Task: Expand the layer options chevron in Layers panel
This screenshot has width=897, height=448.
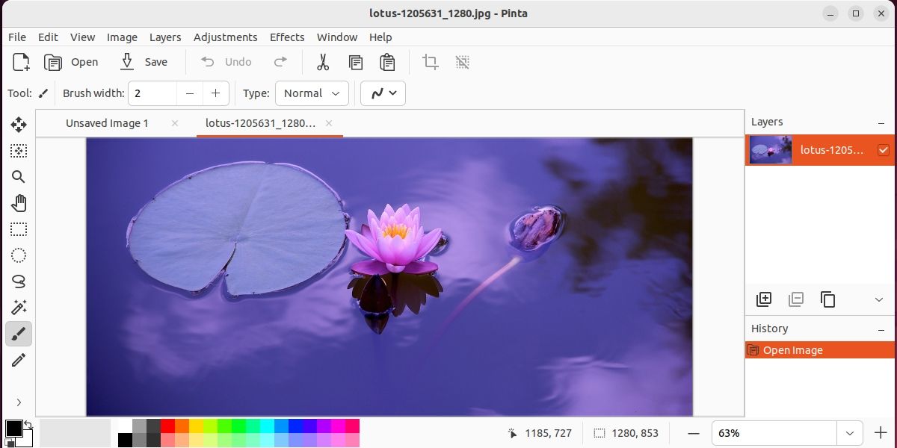Action: [878, 299]
